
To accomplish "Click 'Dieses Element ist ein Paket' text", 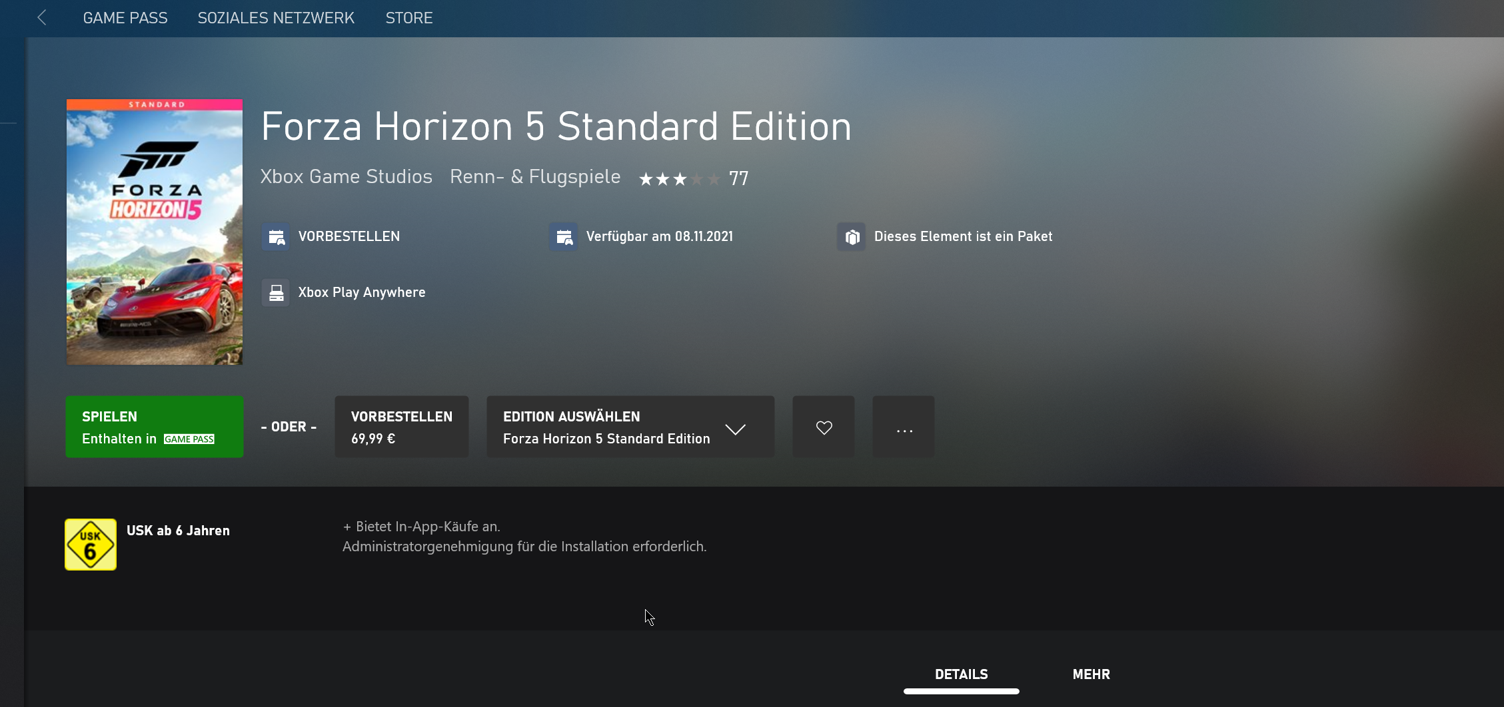I will coord(963,236).
